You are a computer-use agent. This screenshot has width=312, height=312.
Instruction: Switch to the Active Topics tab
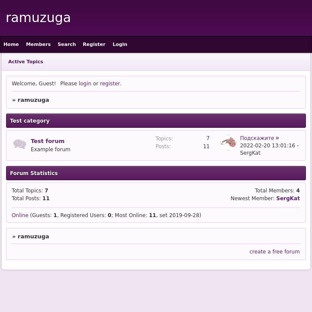[26, 62]
